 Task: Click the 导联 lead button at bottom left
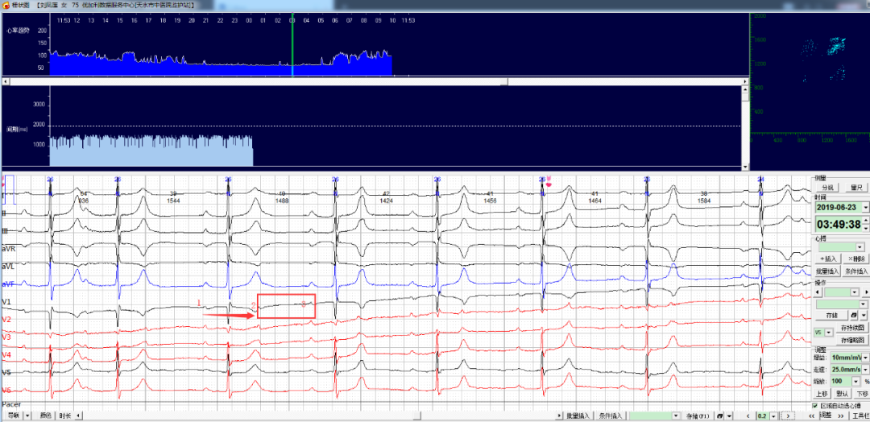pyautogui.click(x=12, y=416)
